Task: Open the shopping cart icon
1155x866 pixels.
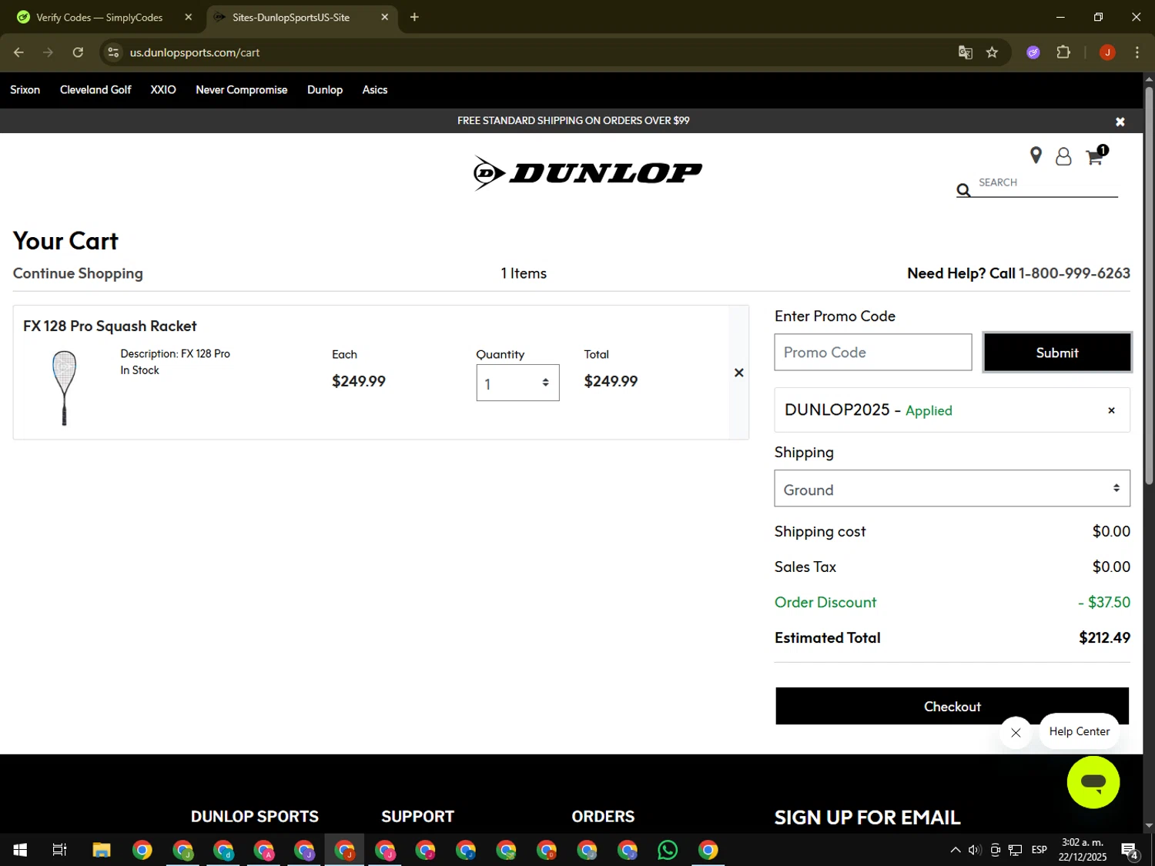Action: click(x=1095, y=156)
